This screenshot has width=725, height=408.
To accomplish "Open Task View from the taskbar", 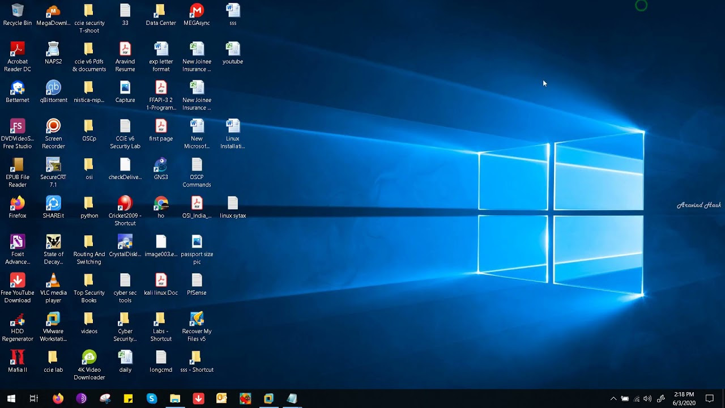I will (x=34, y=398).
